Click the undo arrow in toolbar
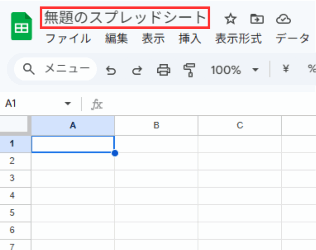The height and width of the screenshot is (250, 316). (111, 71)
